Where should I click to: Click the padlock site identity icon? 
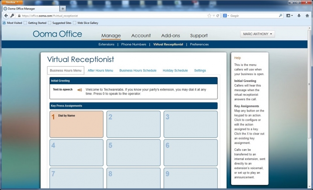pyautogui.click(x=19, y=16)
